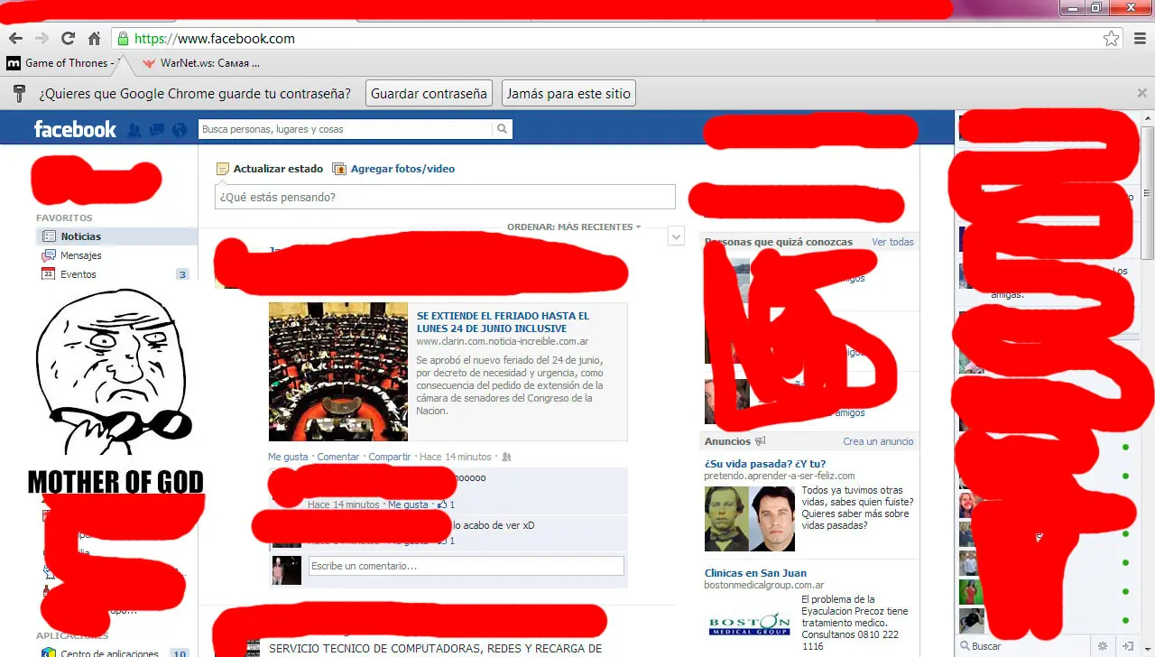Click the pretendo.aprender-a-ser-feliz.com ad URL
This screenshot has width=1155, height=657.
(780, 476)
